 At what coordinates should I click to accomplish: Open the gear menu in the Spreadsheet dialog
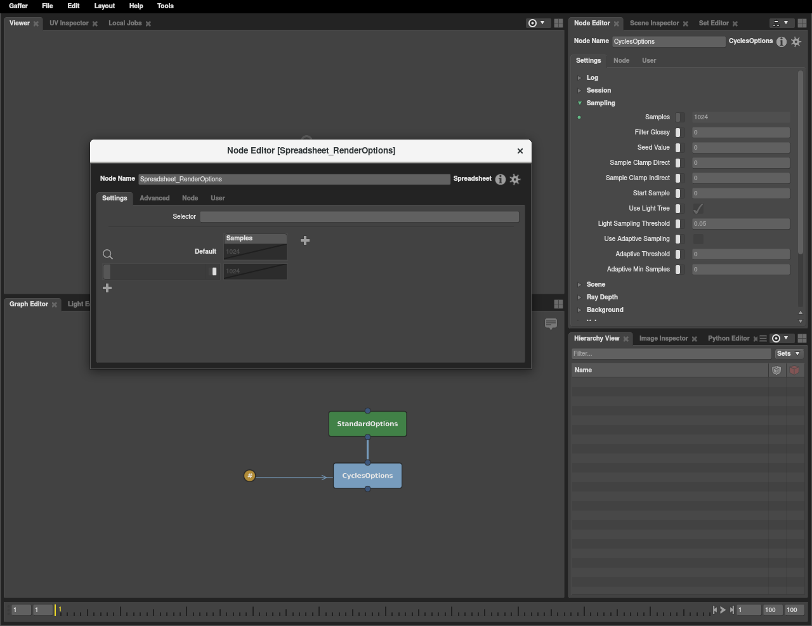pos(515,179)
